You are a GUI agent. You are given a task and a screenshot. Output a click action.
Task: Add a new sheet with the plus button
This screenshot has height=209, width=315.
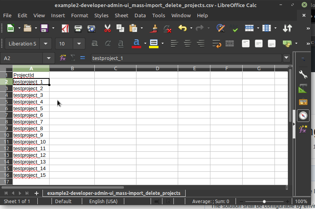(36, 193)
